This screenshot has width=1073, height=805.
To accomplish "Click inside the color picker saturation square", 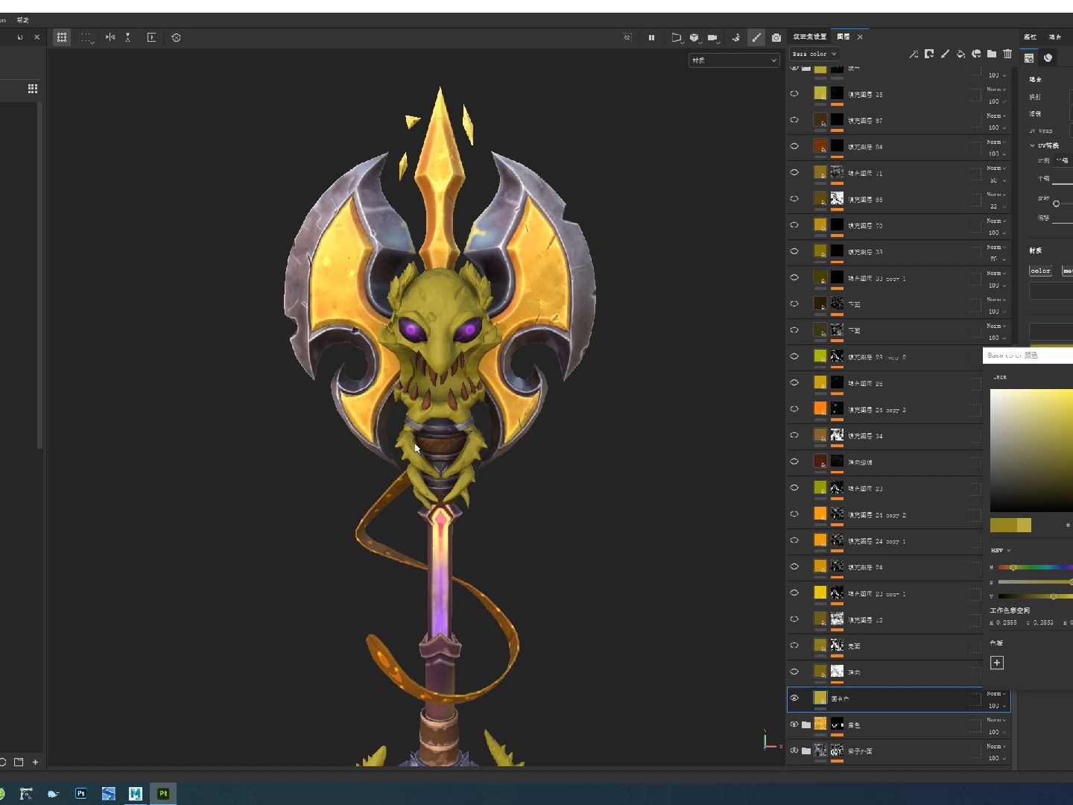I will coord(1031,450).
